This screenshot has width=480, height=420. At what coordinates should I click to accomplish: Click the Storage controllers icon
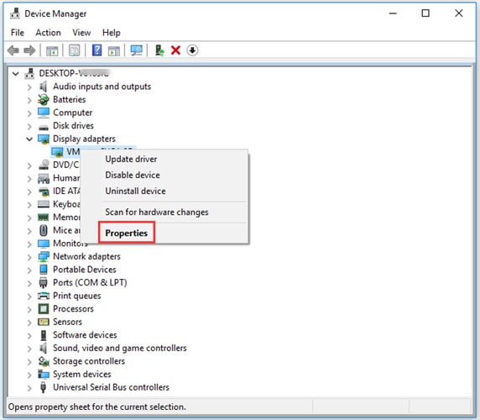44,361
